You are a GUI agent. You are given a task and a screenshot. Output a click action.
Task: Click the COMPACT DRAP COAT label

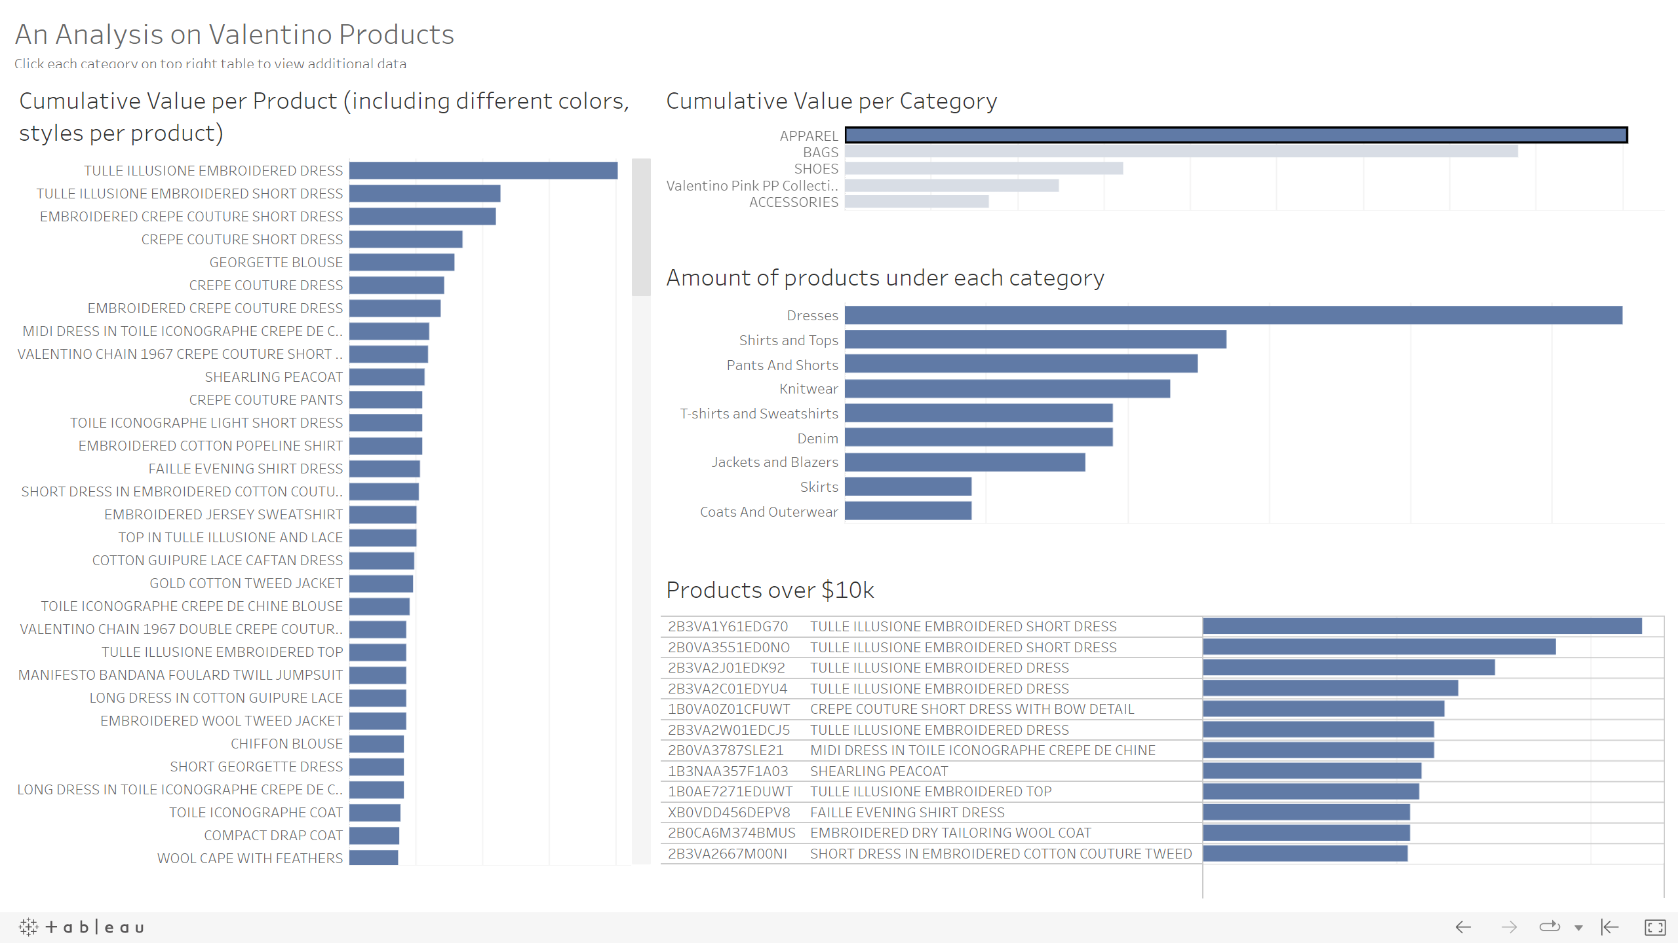pyautogui.click(x=273, y=835)
